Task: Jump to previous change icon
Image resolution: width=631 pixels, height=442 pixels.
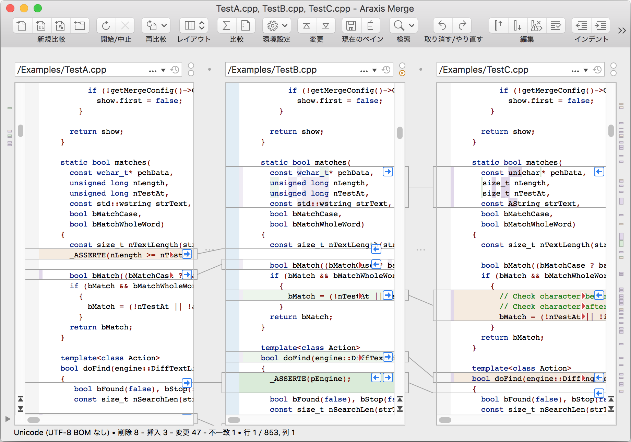Action: tap(307, 26)
